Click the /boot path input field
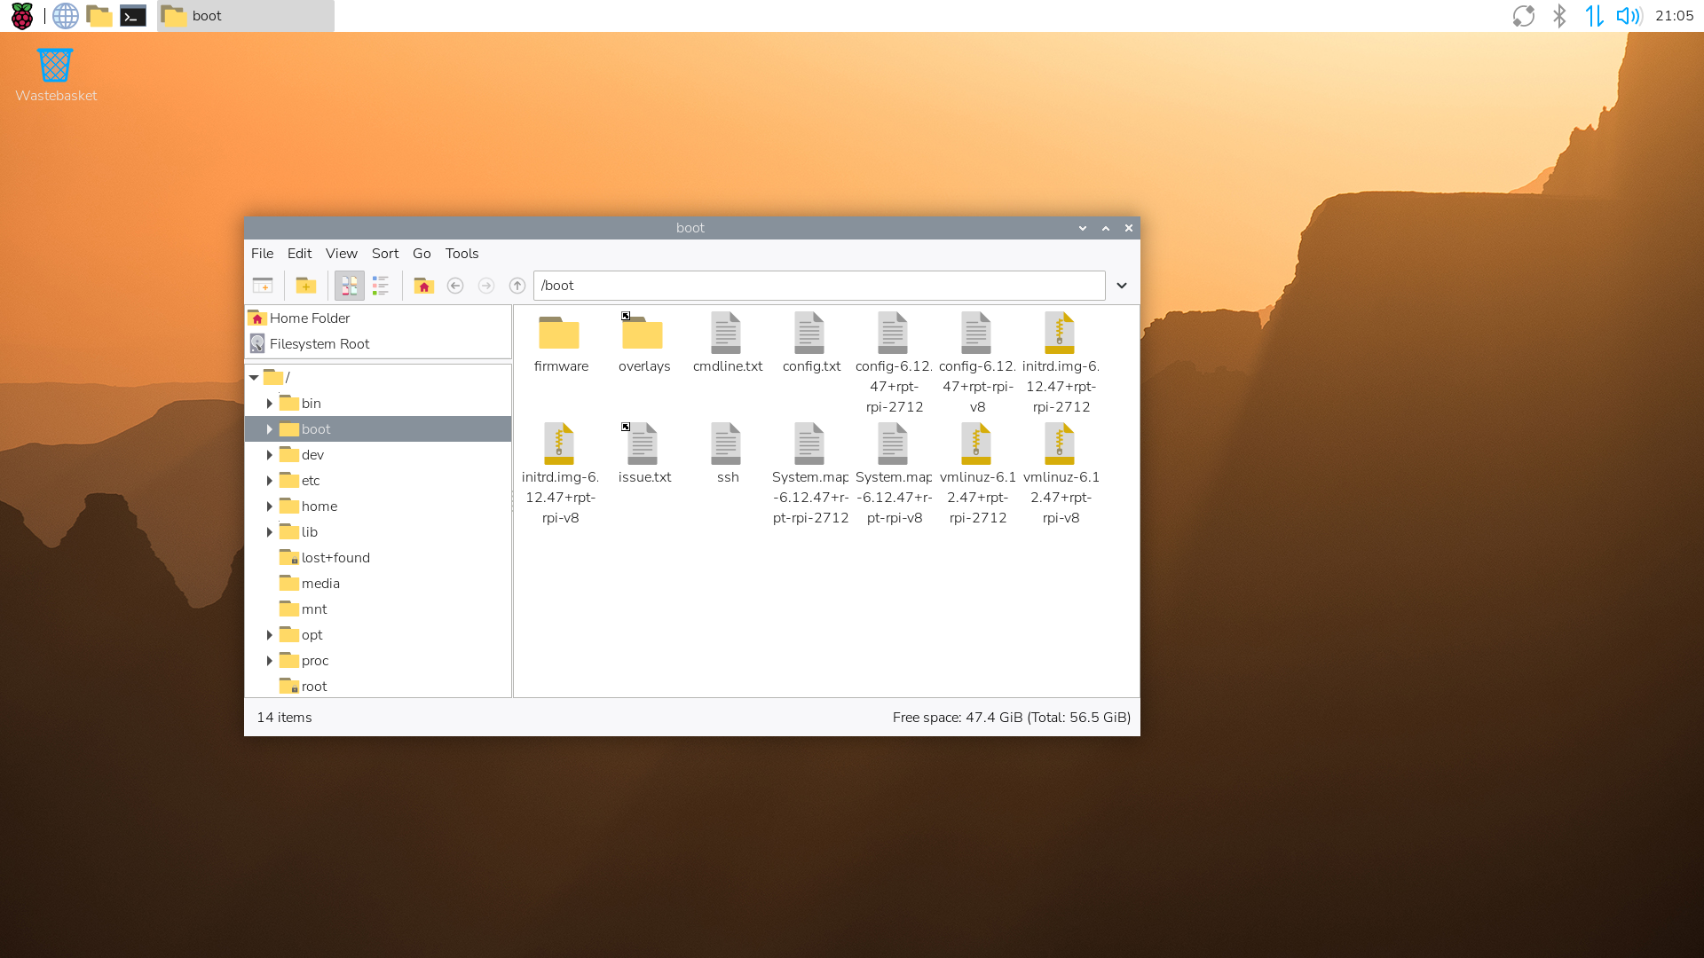 [818, 286]
